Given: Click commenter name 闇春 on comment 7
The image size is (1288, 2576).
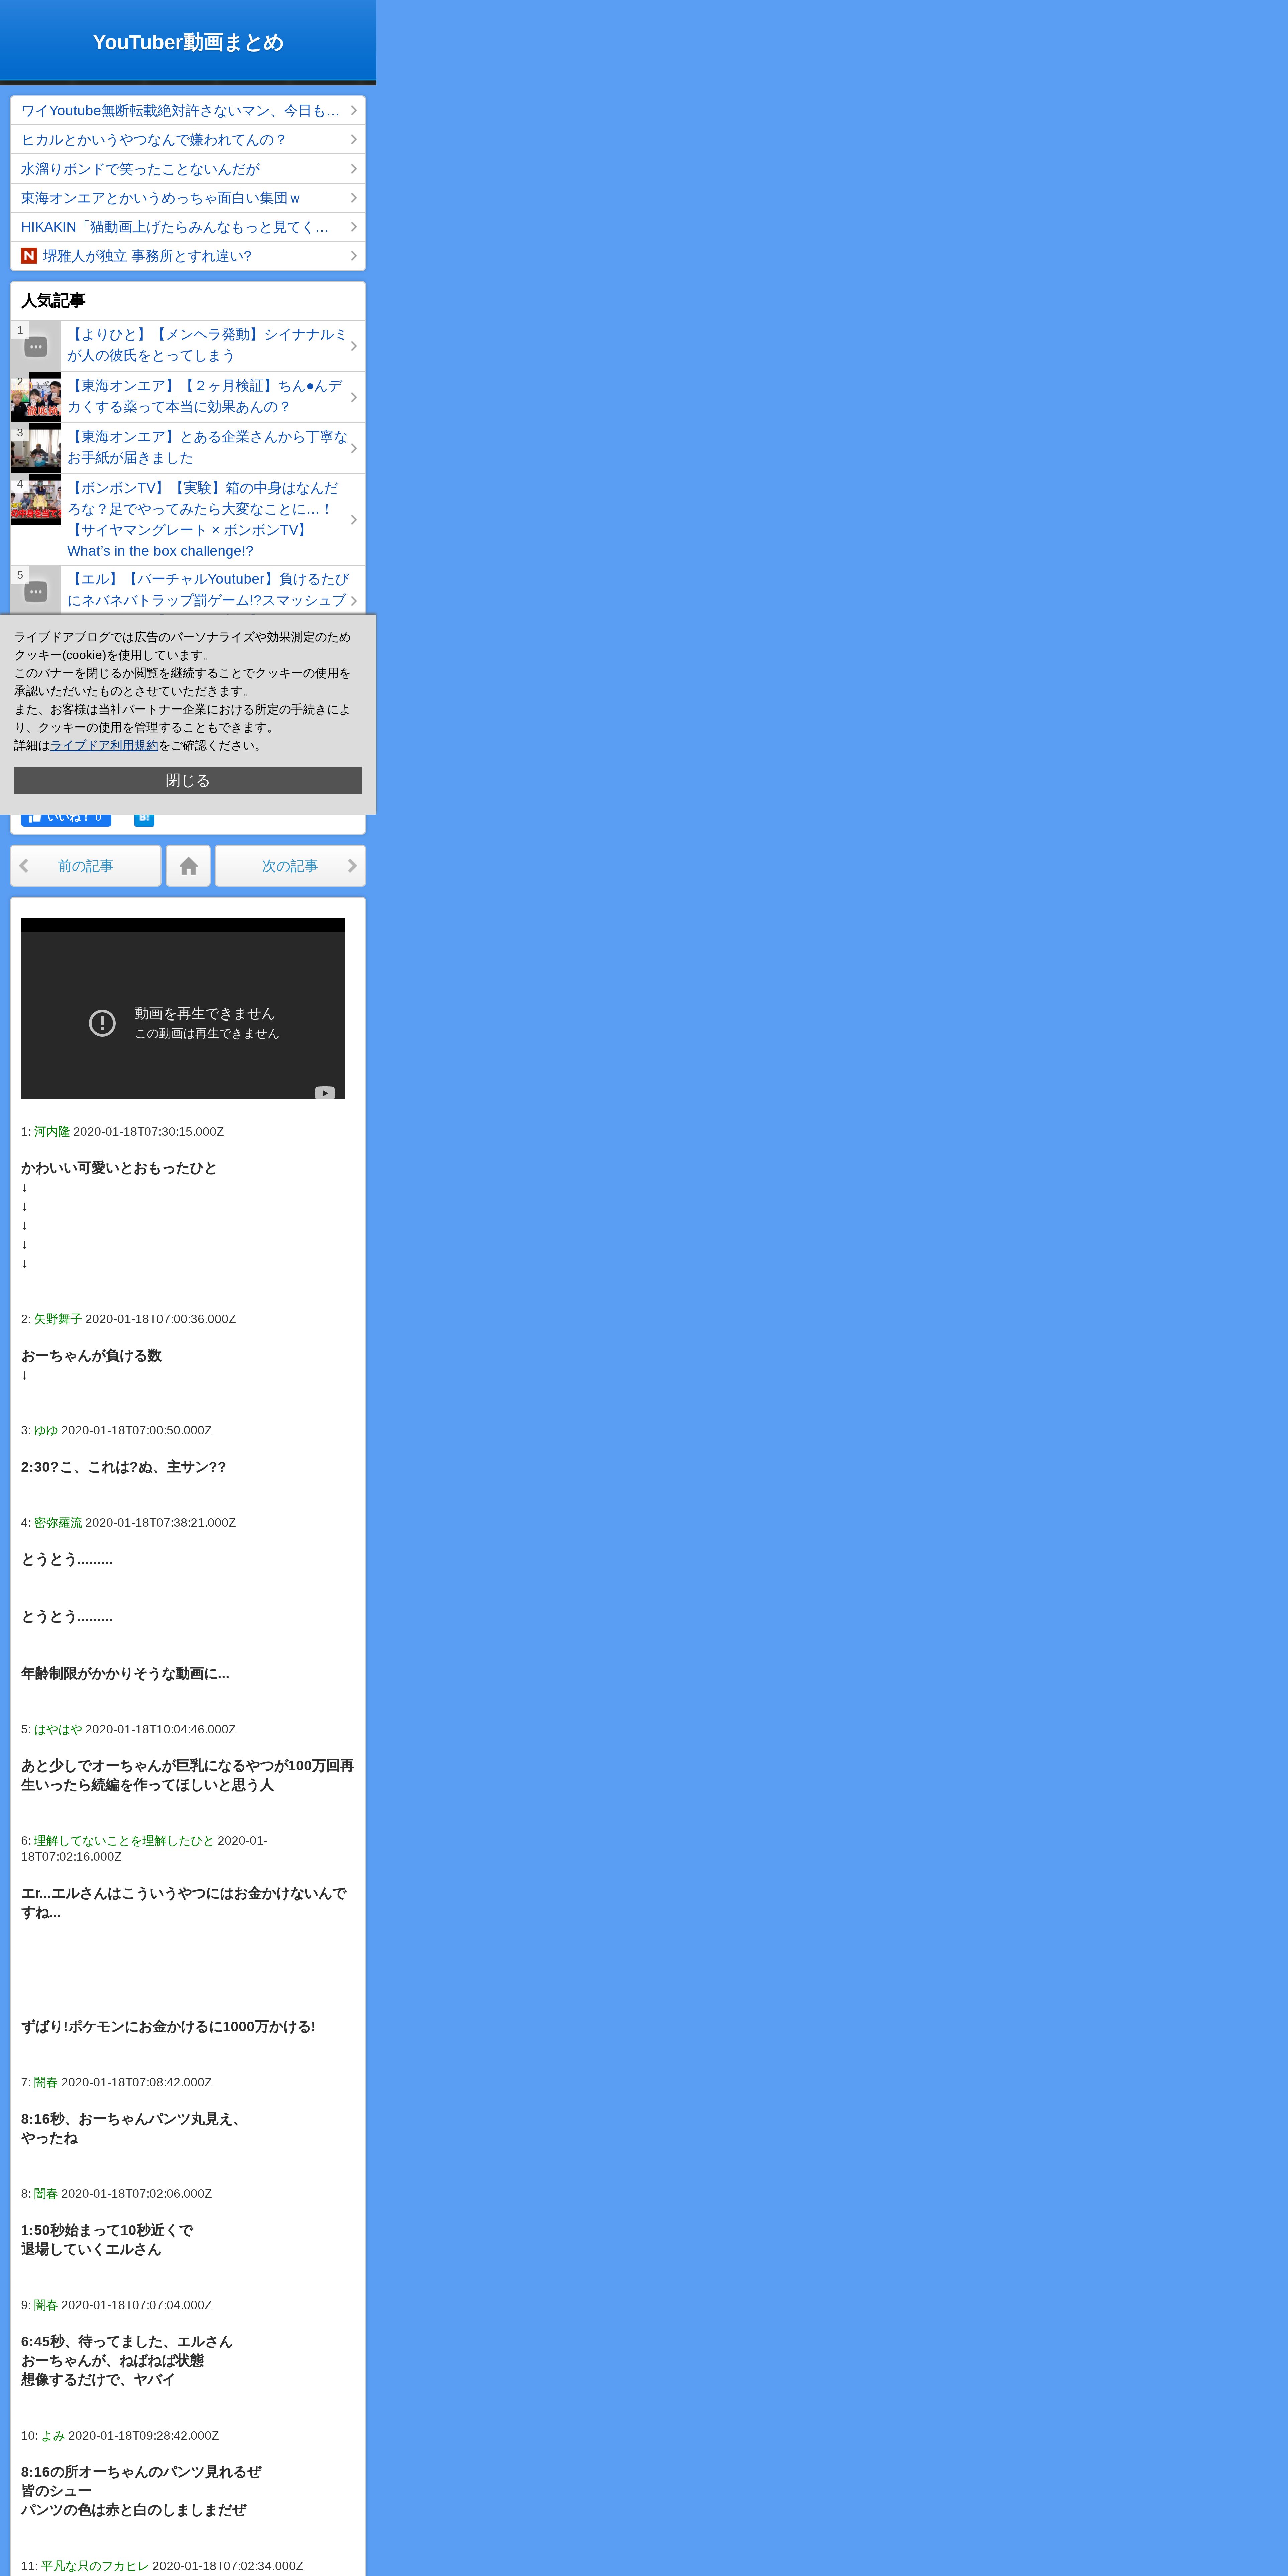Looking at the screenshot, I should click(46, 2082).
